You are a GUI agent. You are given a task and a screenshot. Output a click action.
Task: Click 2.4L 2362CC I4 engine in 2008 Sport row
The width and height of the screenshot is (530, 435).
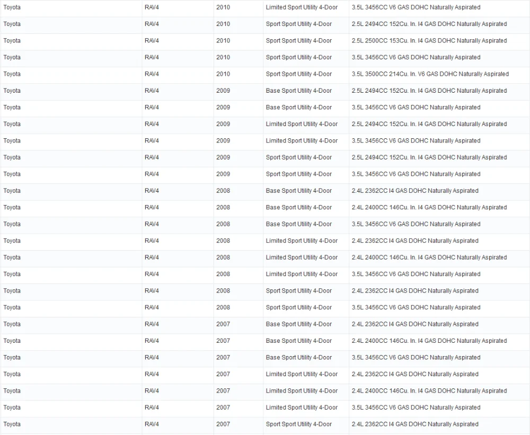(x=415, y=291)
